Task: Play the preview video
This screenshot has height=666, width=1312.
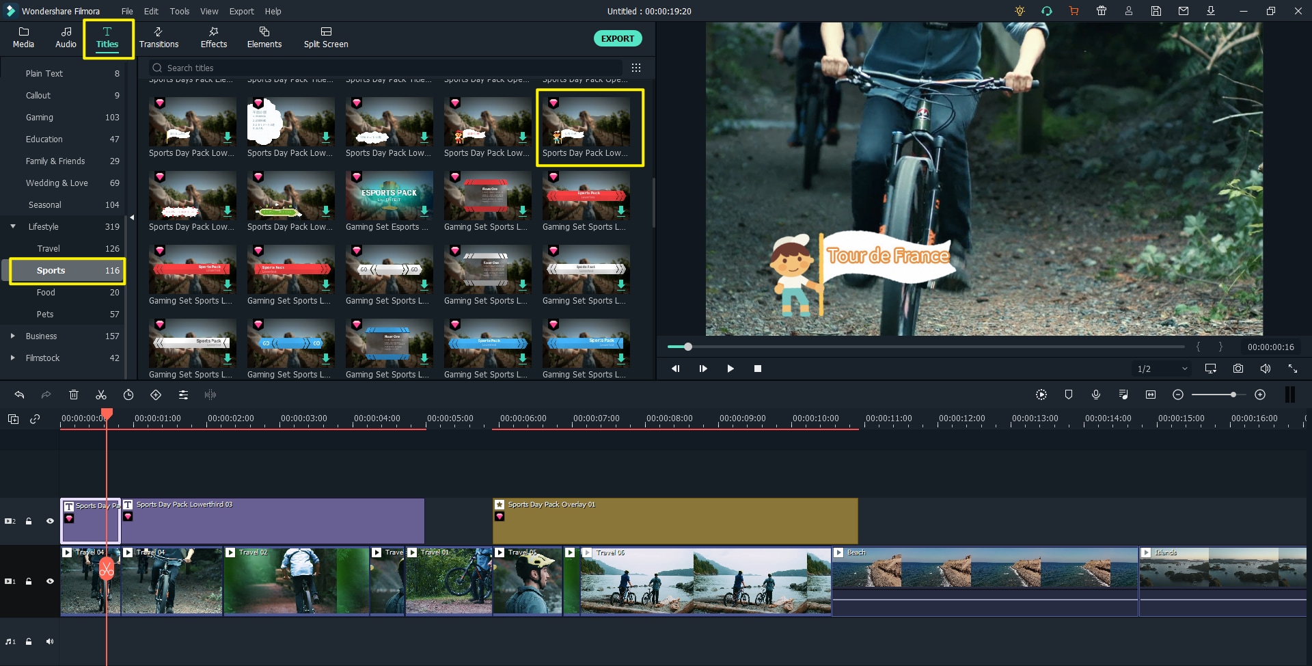Action: tap(730, 369)
